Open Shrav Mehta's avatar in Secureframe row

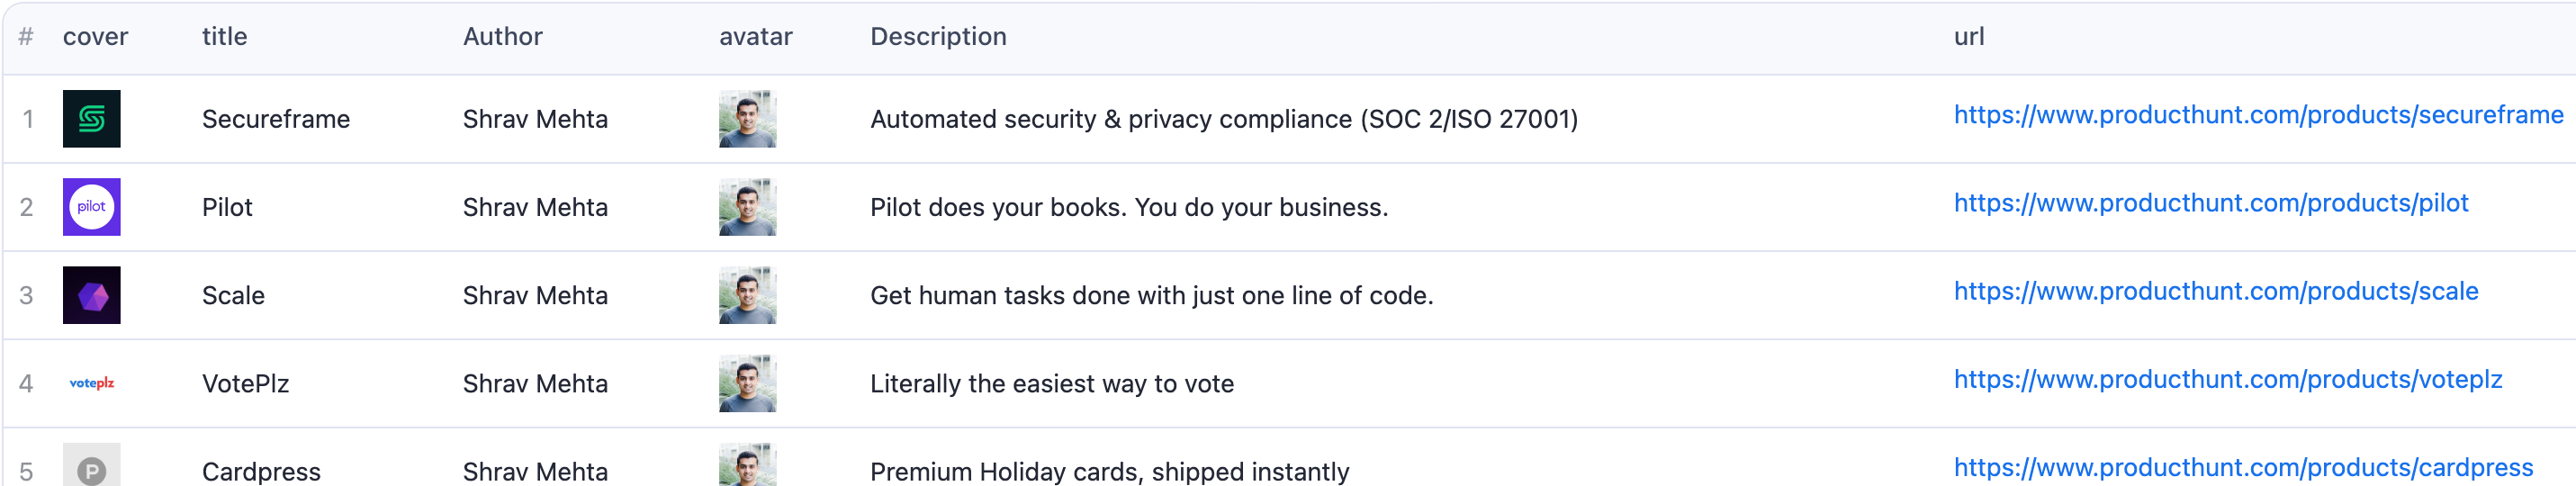[747, 119]
